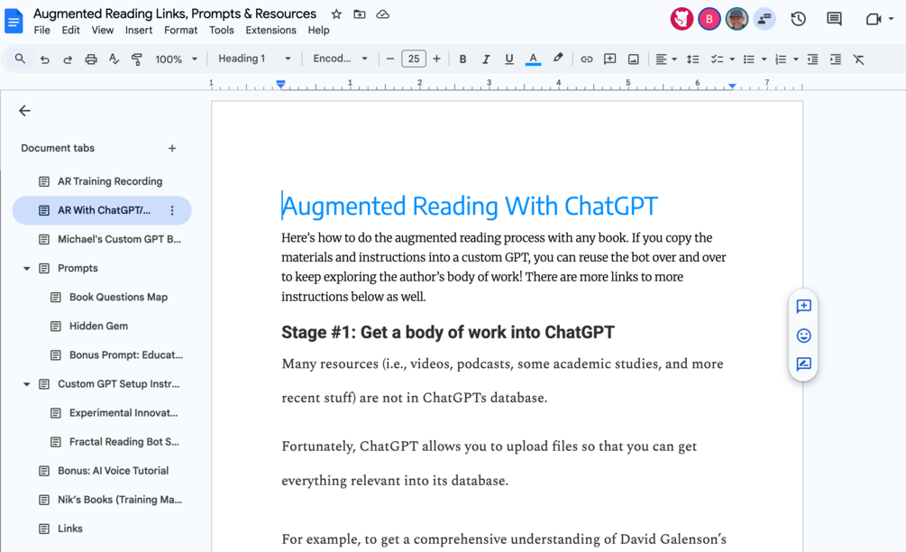906x552 pixels.
Task: Add emoji reaction in margin
Action: click(x=804, y=336)
